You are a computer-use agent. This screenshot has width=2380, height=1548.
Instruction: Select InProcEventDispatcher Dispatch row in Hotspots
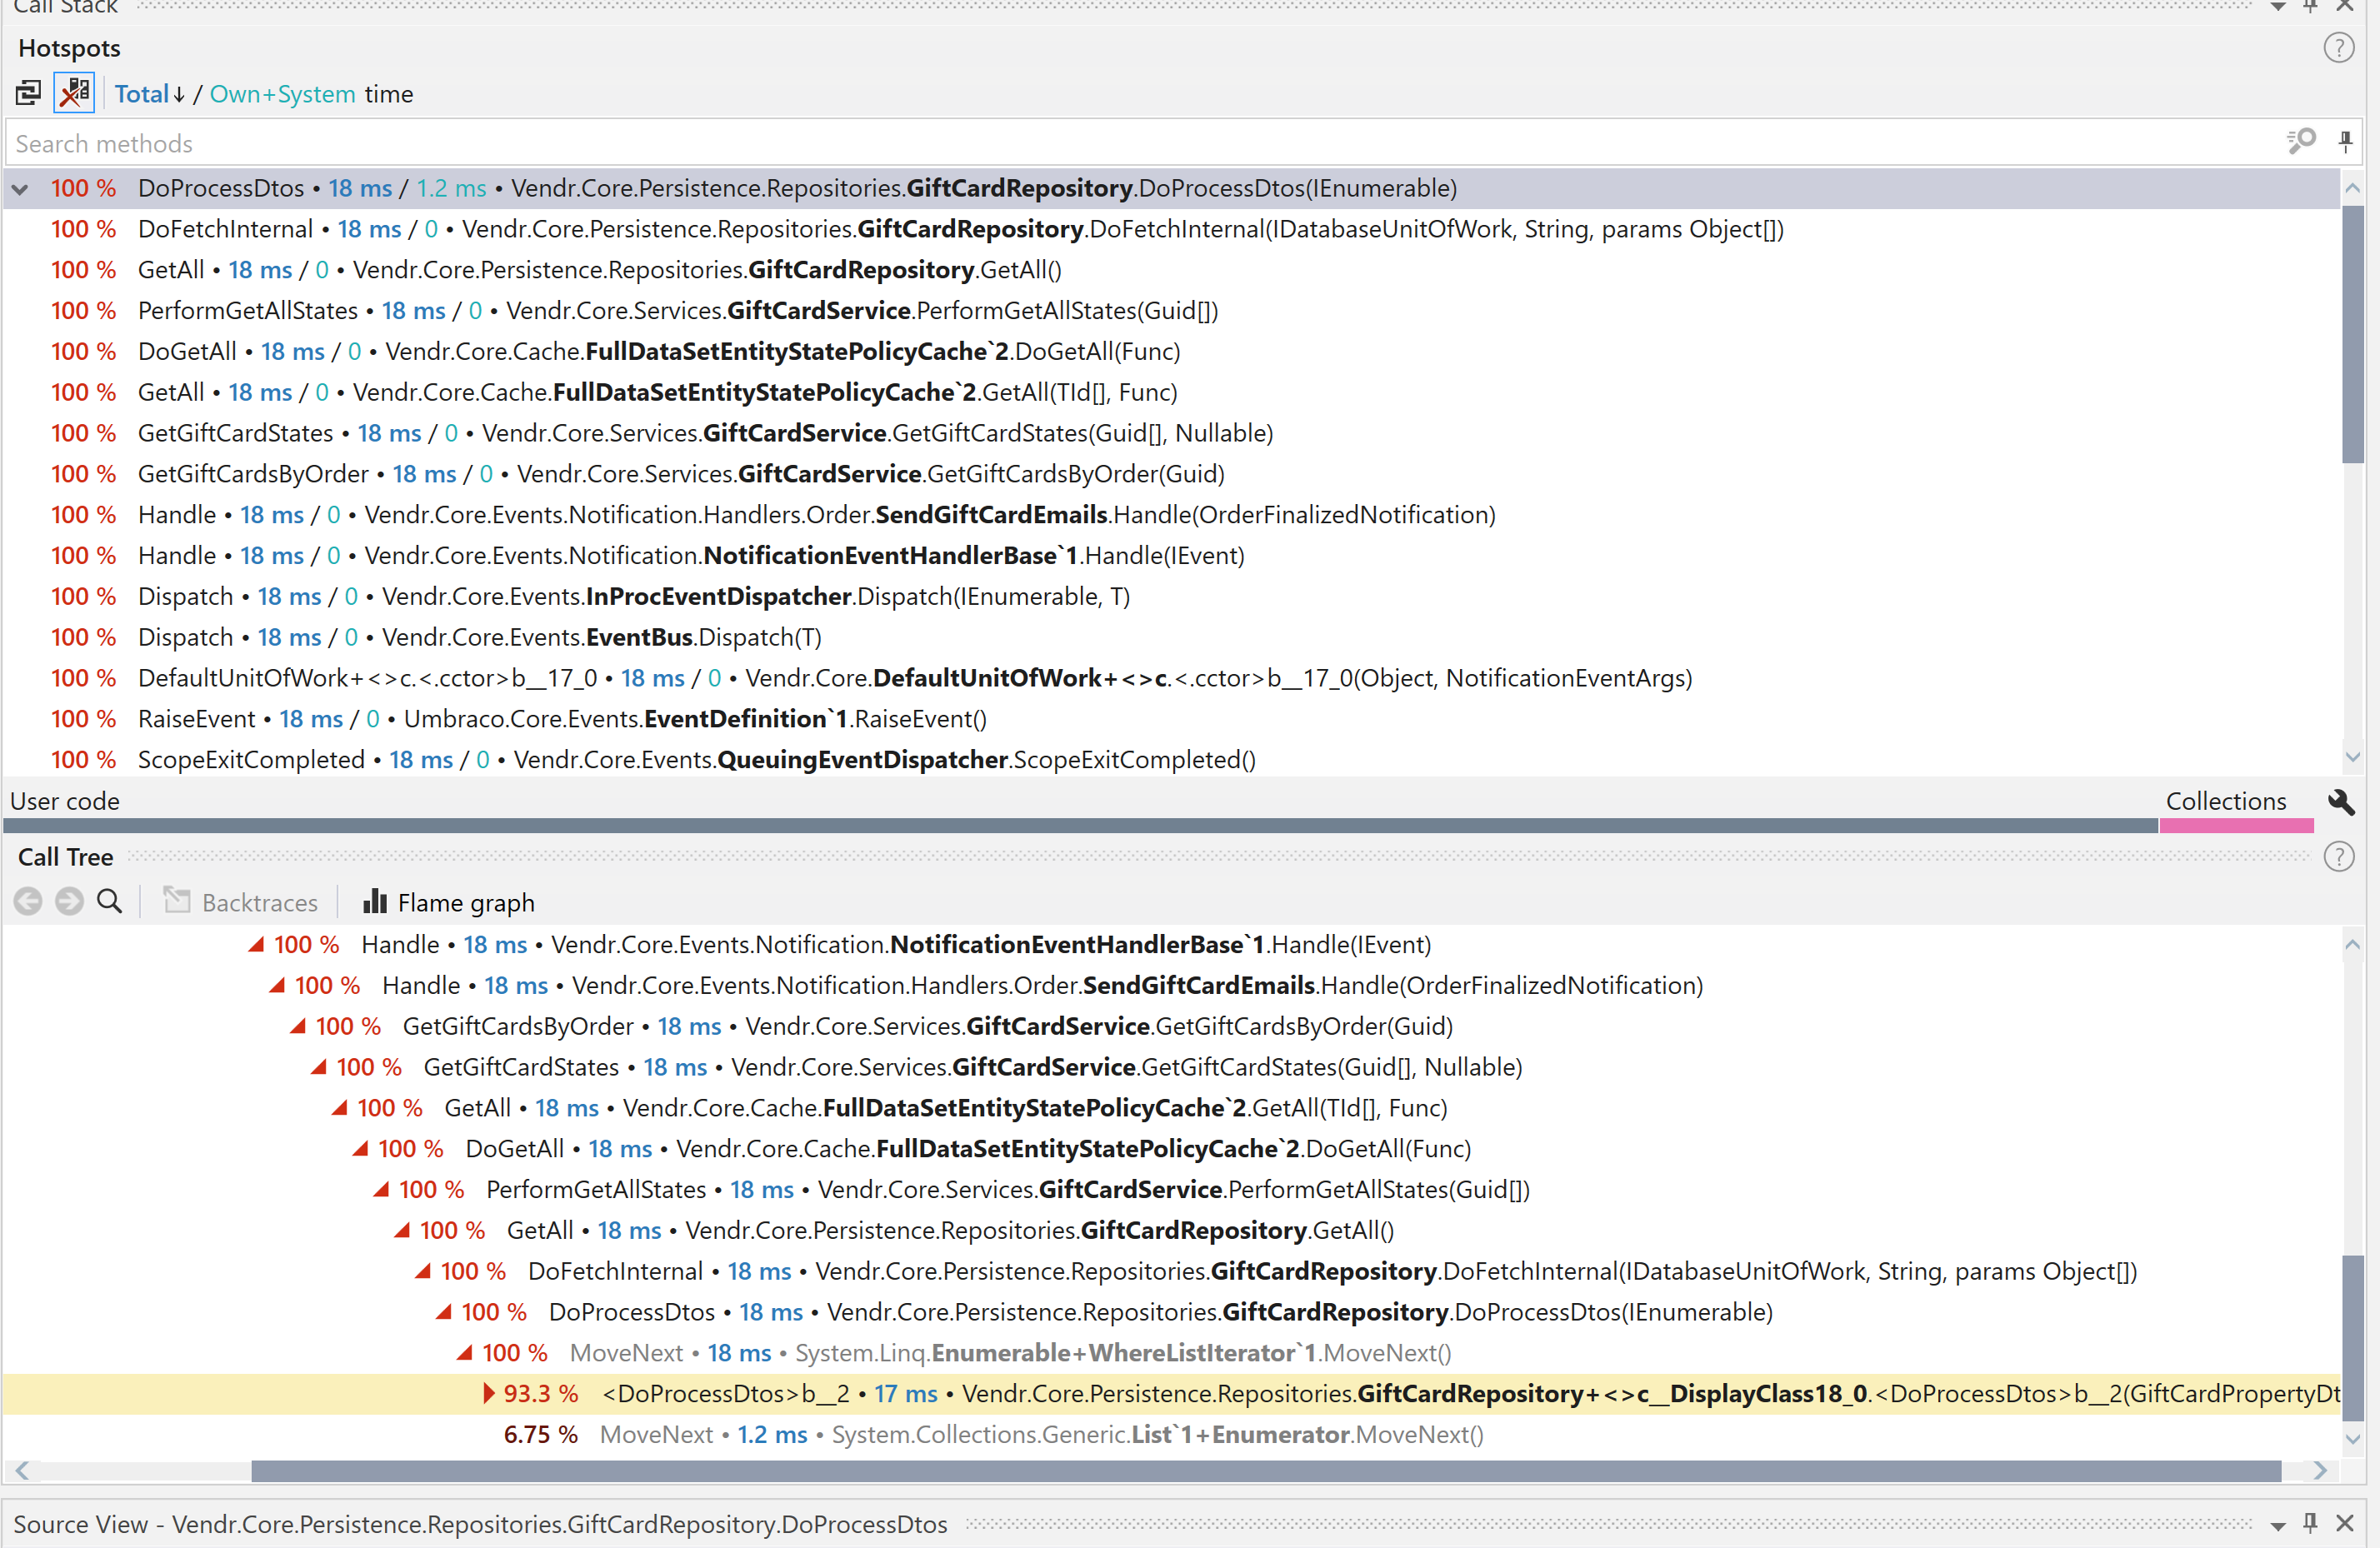point(1171,597)
